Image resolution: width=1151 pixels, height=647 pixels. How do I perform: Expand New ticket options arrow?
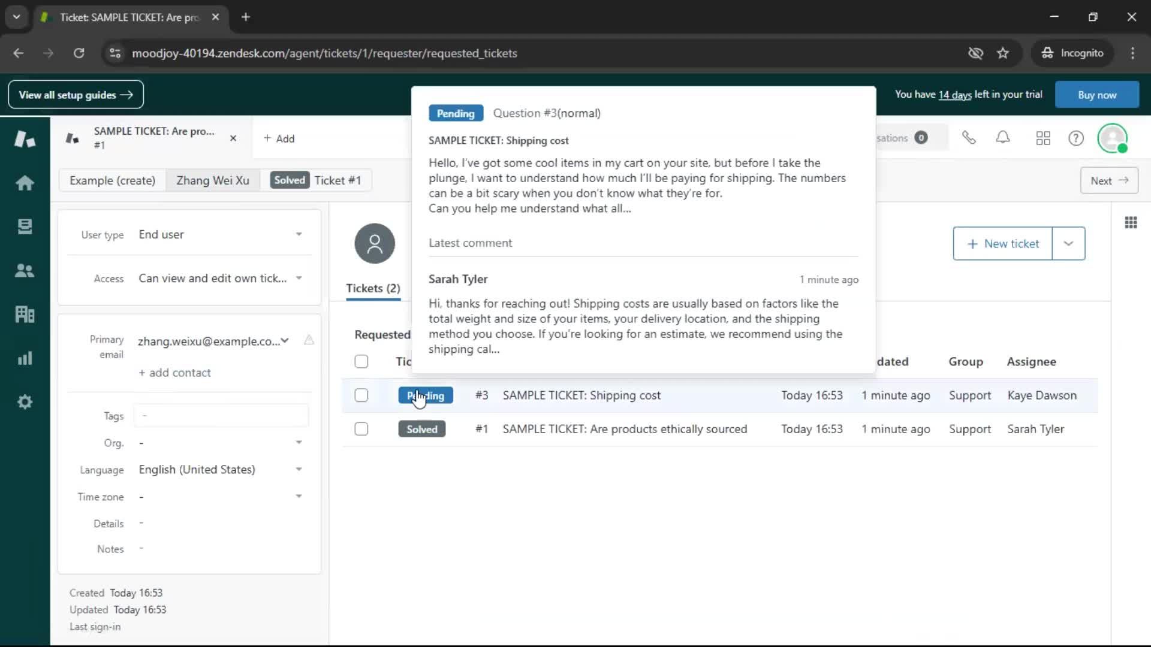pos(1068,243)
